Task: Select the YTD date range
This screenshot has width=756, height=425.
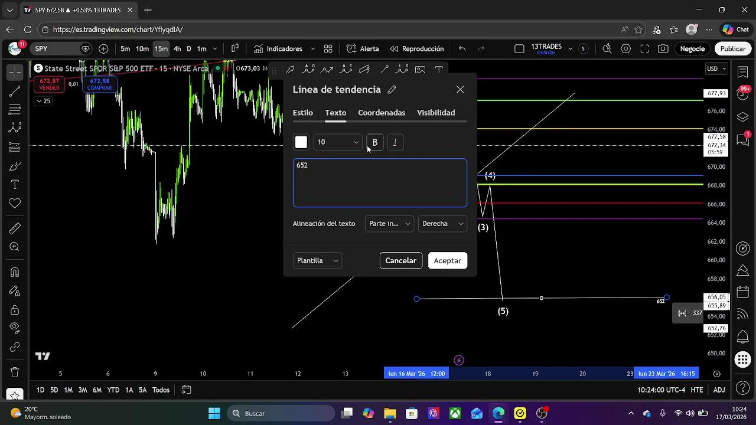Action: pos(113,390)
